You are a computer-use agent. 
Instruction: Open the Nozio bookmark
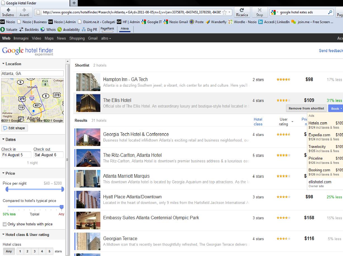pyautogui.click(x=8, y=22)
